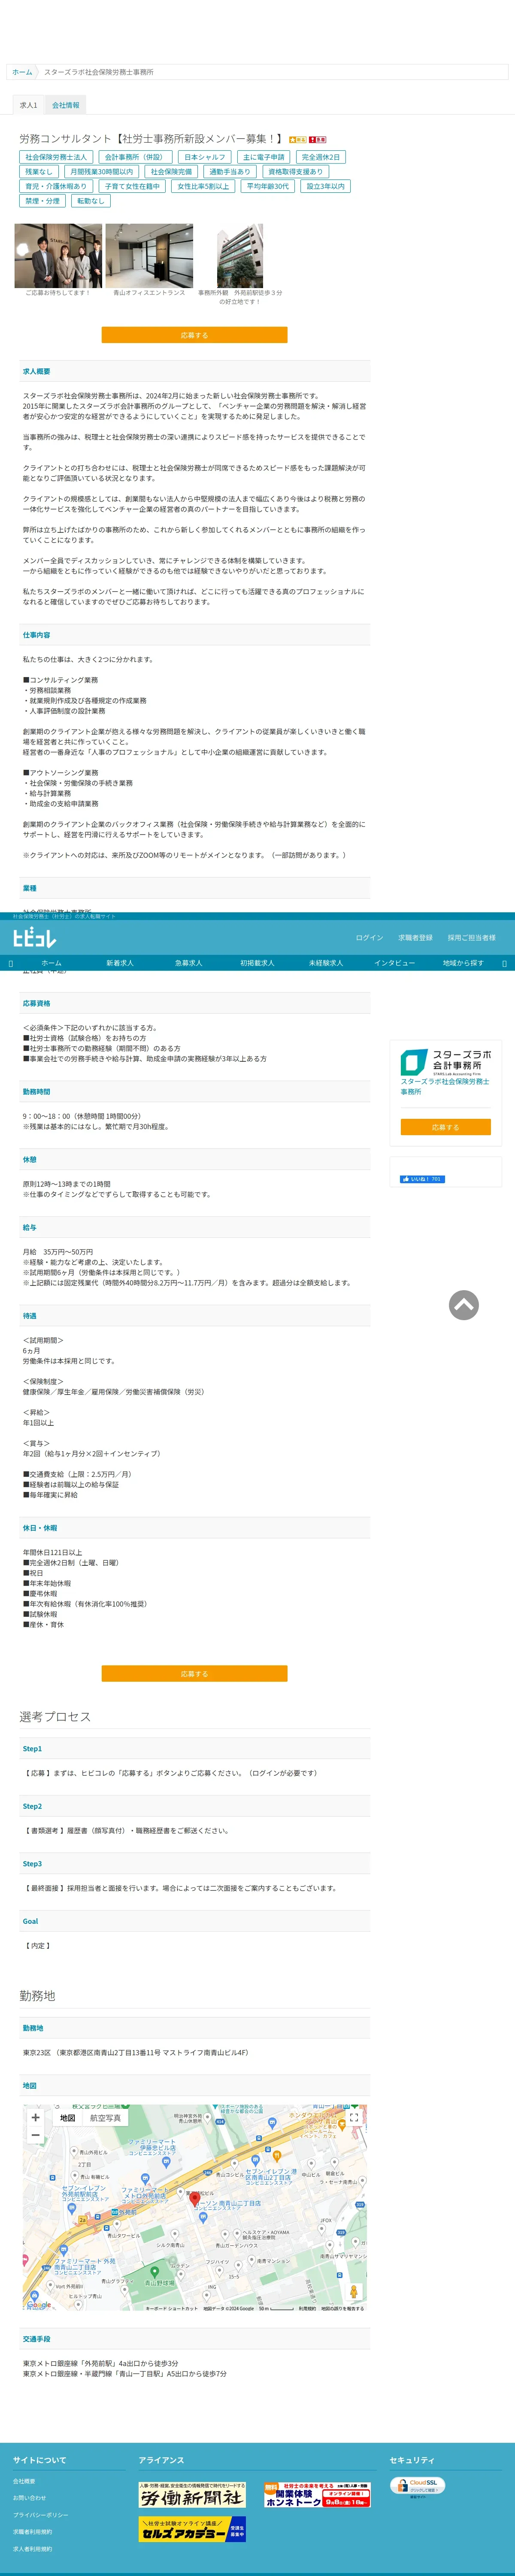Open the 開業体験ホンネトーク banner
515x2576 pixels.
click(317, 2494)
